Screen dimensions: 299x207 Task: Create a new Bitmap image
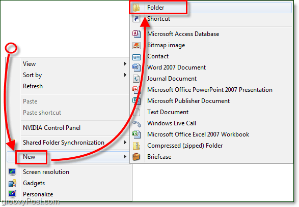pos(211,45)
